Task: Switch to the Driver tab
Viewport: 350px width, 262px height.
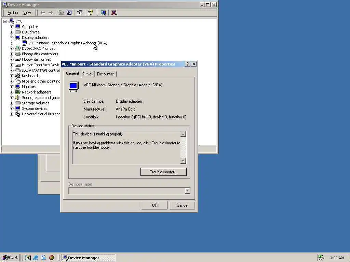Action: [x=87, y=74]
